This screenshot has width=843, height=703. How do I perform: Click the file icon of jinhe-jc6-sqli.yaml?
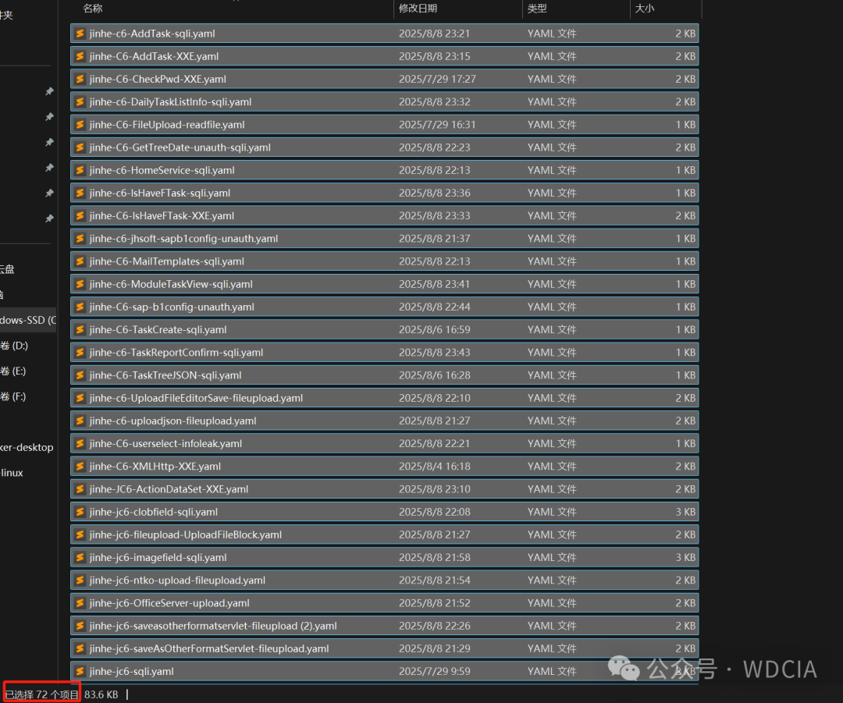80,671
